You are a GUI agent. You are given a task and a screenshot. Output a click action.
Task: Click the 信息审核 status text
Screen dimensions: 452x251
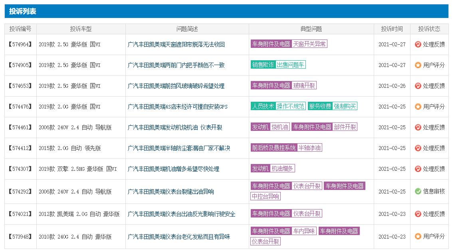[434, 192]
